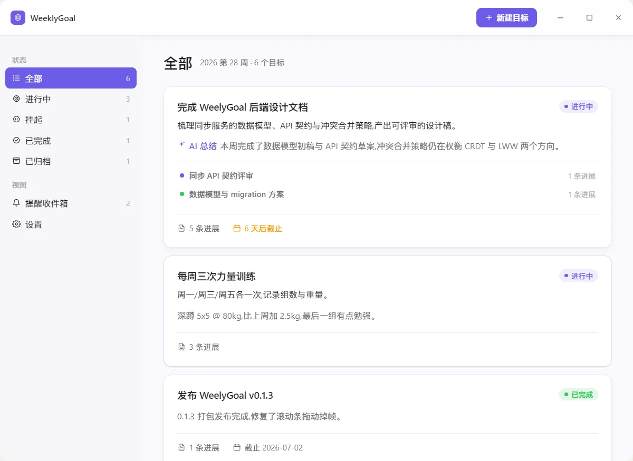Click the 进行中 badge on 力量训练 card
Viewport: 633px width, 461px height.
pos(579,276)
